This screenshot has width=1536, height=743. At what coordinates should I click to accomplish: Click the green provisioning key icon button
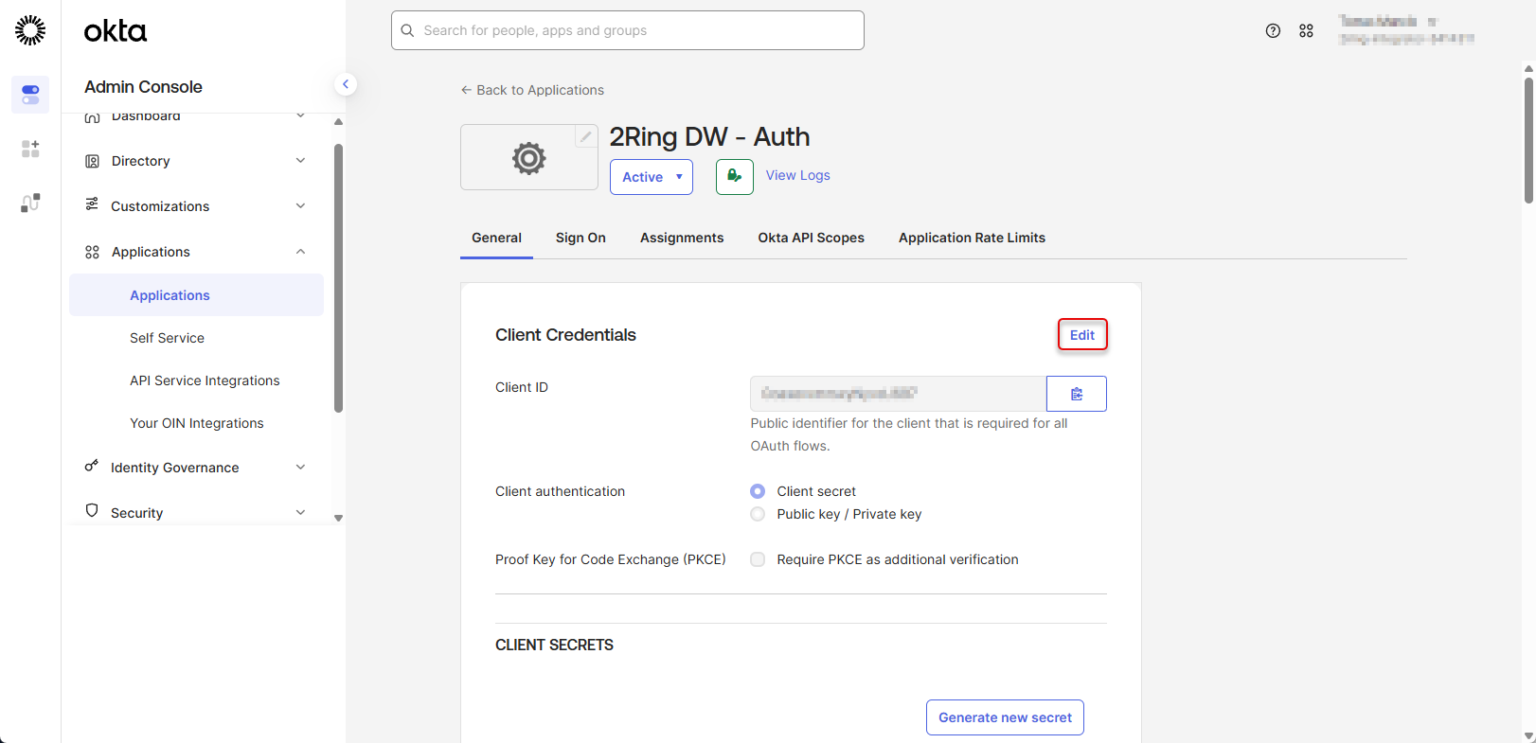coord(734,177)
